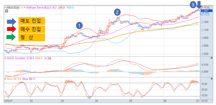Screen dimensions: 216x105
Task: Click the 50,00 stochastic axis label
Action: (204, 90)
